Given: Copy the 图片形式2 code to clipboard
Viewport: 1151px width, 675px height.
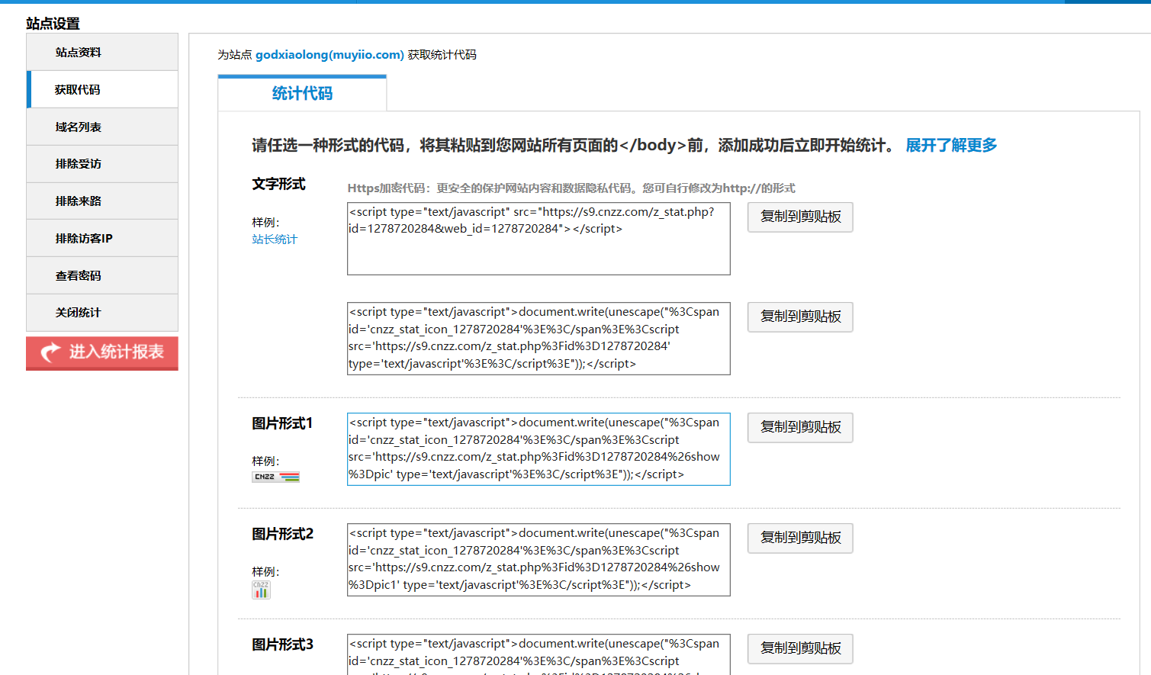Looking at the screenshot, I should [x=800, y=538].
